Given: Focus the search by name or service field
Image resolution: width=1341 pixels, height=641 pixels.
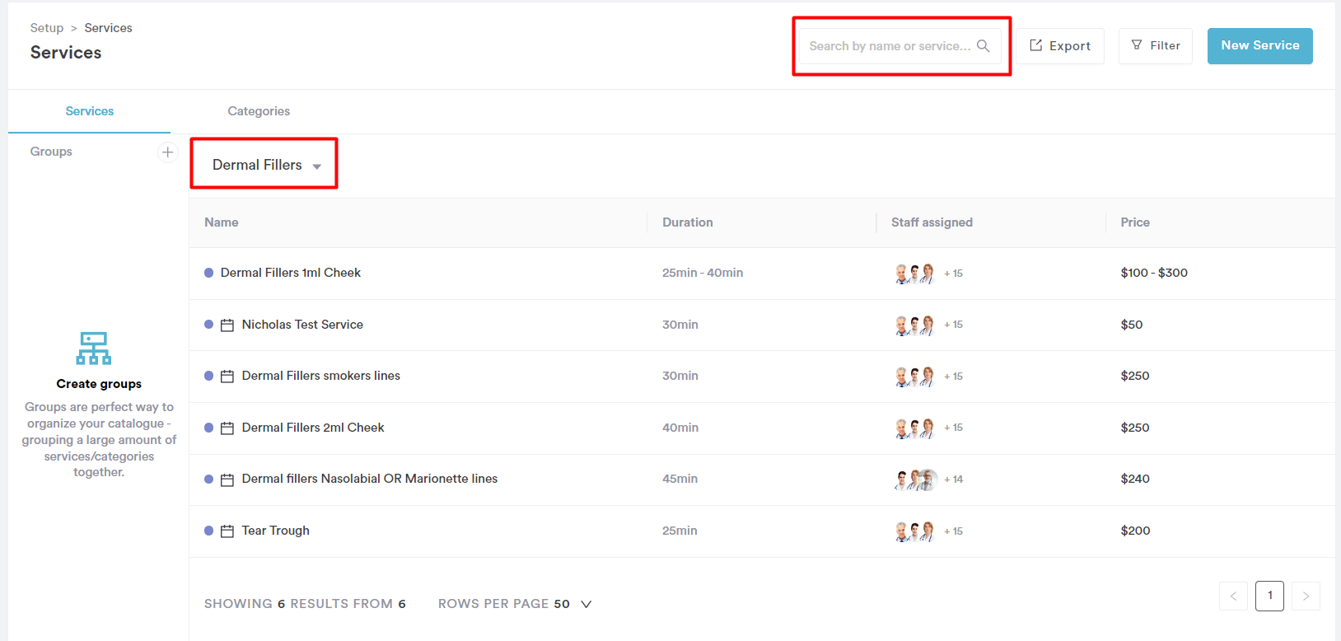Looking at the screenshot, I should click(900, 46).
